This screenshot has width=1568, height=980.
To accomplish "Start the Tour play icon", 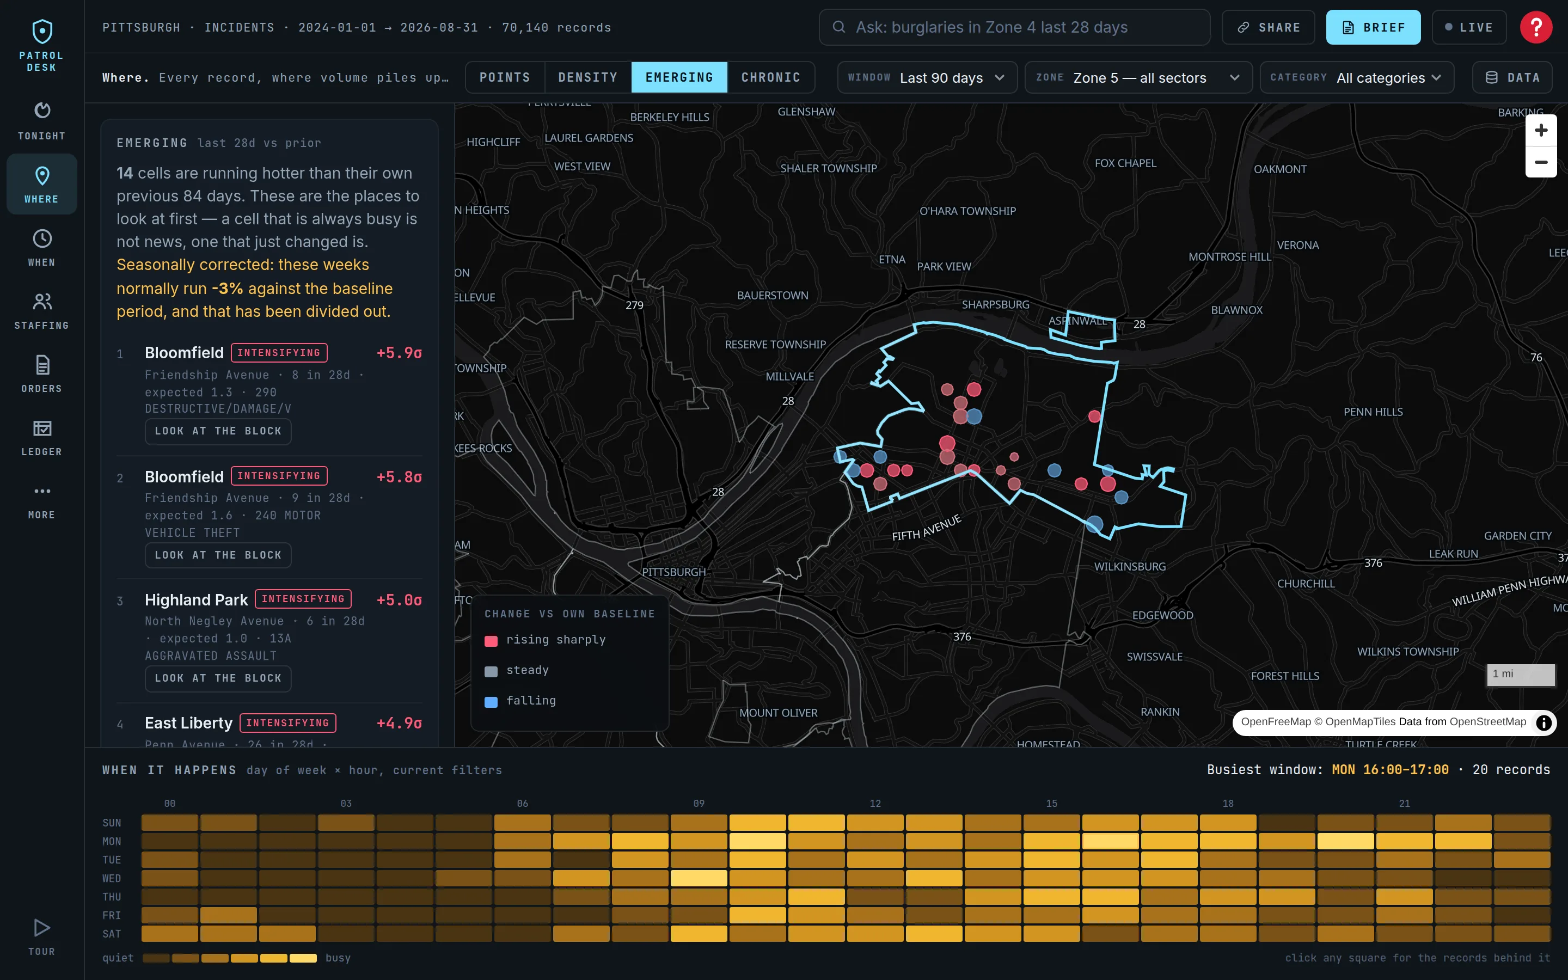I will pyautogui.click(x=42, y=928).
